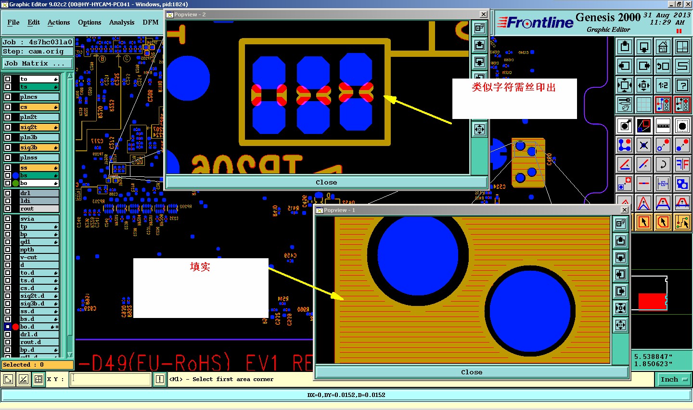
Task: Click the up arrow of the layer list scrollbar
Action: click(x=70, y=76)
